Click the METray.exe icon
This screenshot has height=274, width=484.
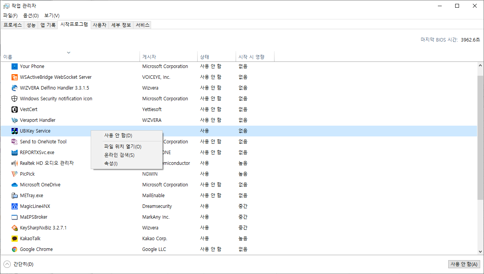point(15,196)
